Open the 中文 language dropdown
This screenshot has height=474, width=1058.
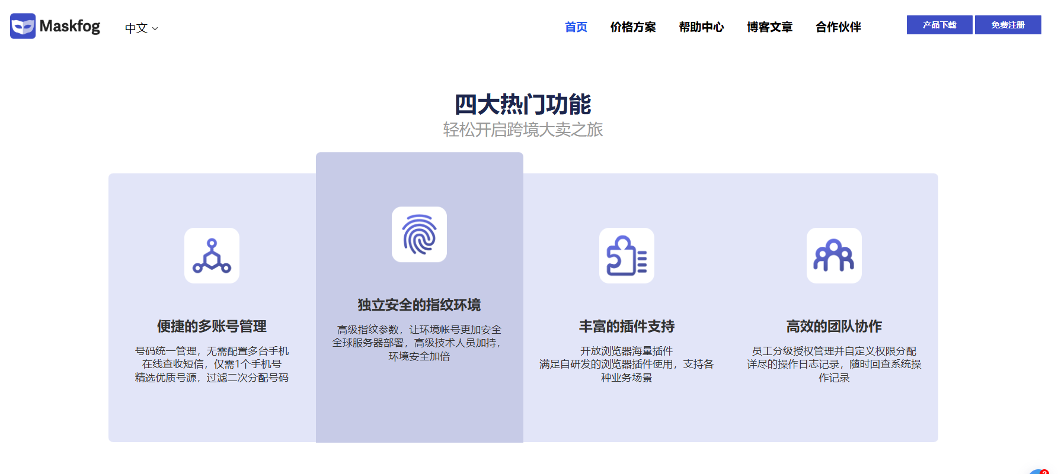click(141, 28)
